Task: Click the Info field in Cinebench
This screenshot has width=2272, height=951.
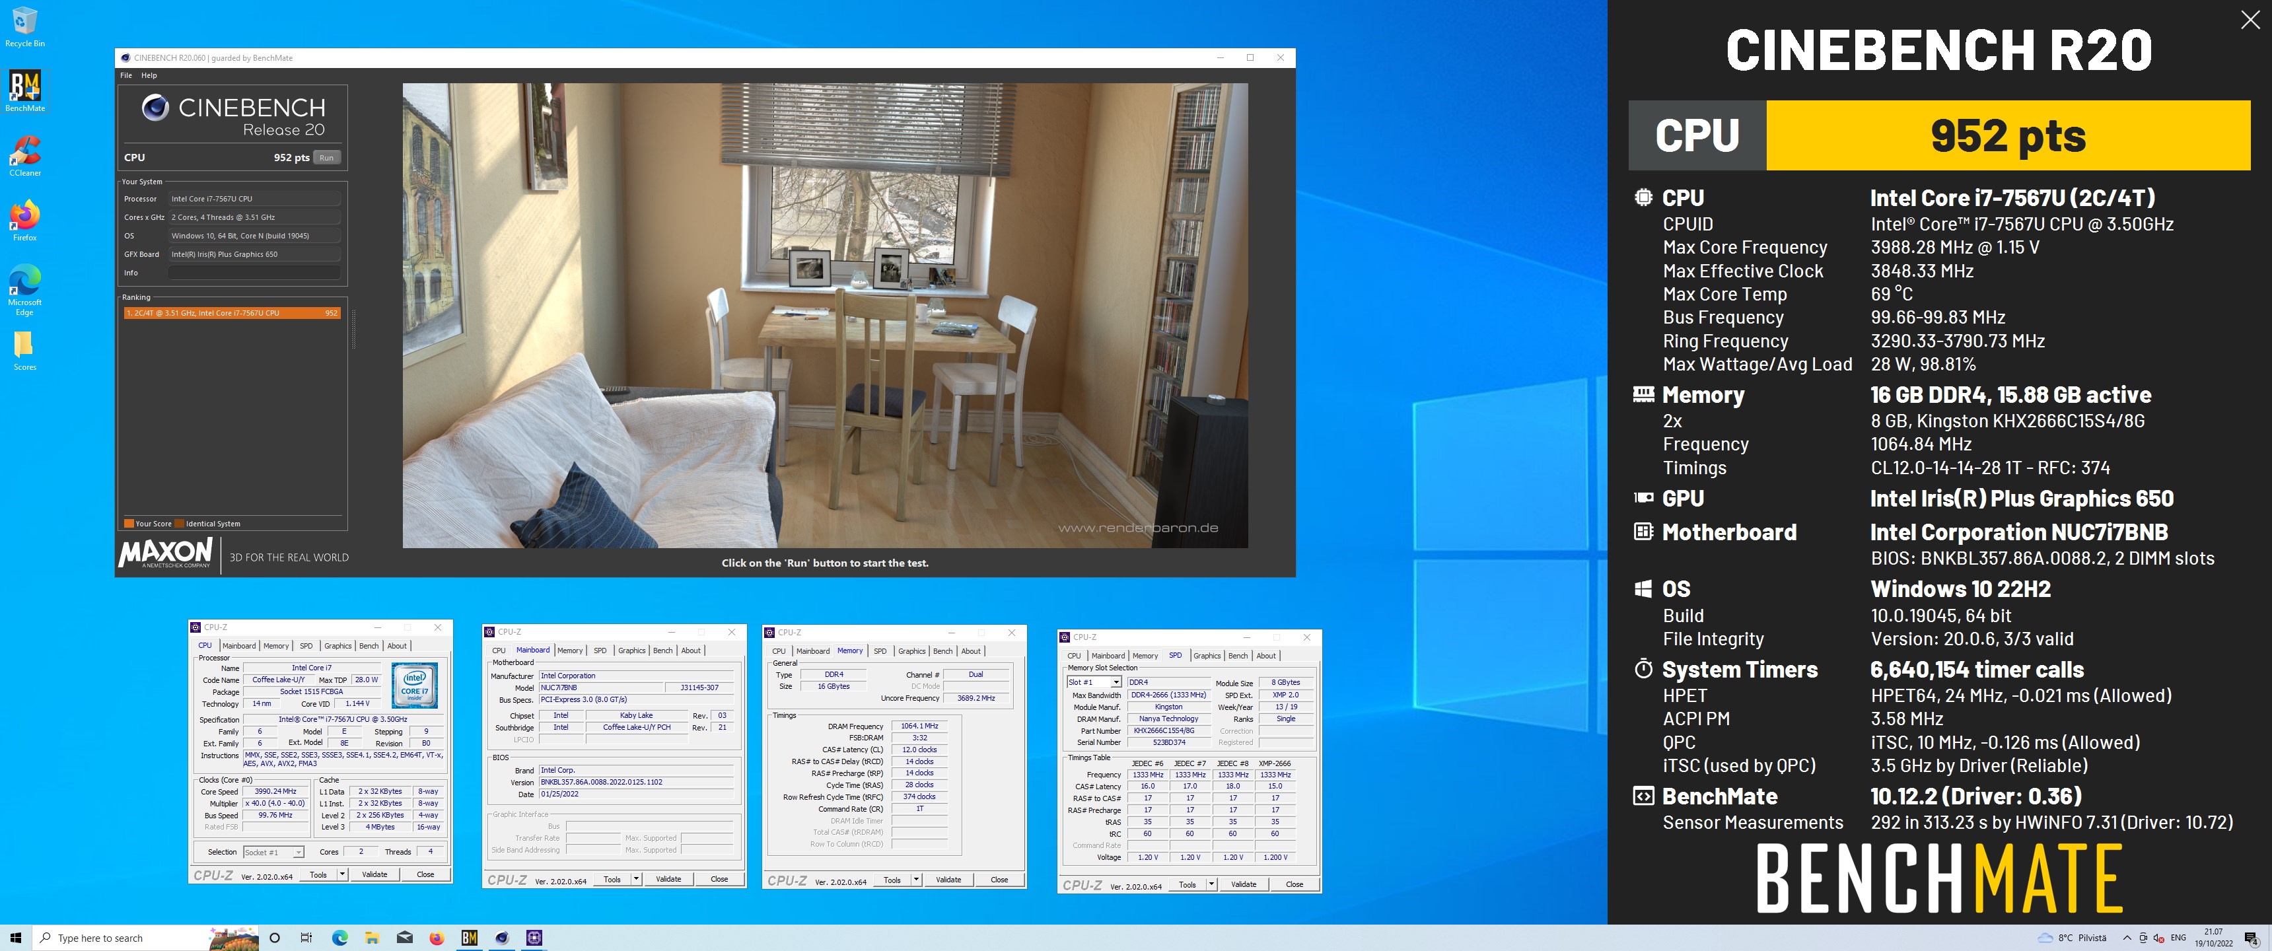Action: (x=254, y=273)
